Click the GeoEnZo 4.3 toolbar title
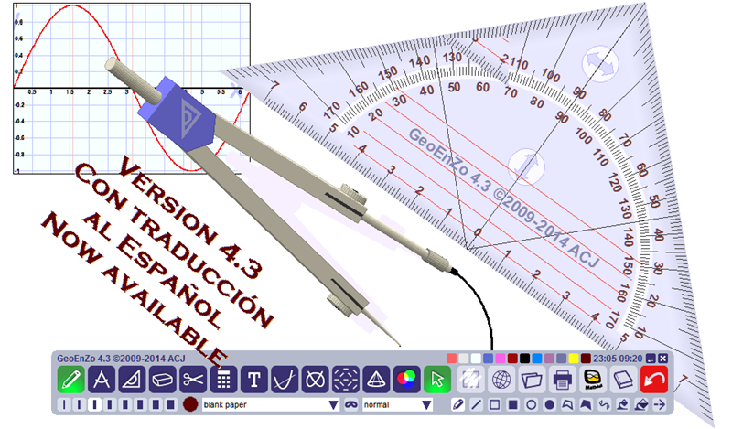The height and width of the screenshot is (429, 732). click(121, 359)
